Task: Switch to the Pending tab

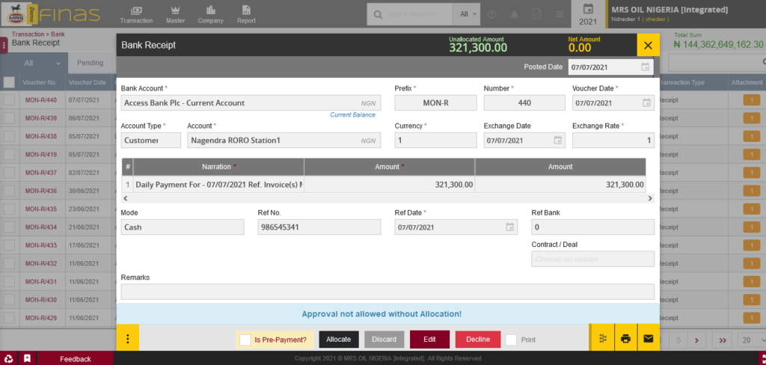Action: click(x=90, y=63)
